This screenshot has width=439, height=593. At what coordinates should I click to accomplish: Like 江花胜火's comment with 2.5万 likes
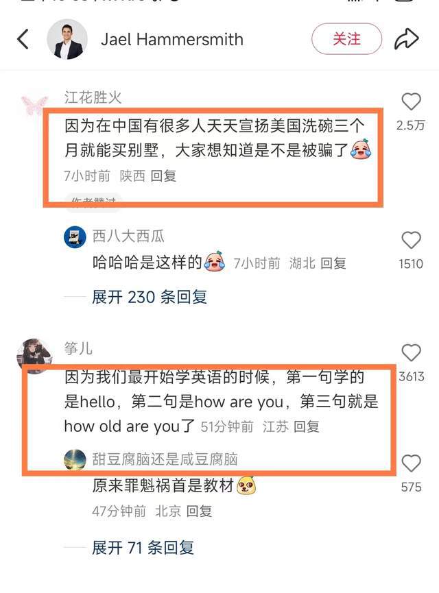411,102
